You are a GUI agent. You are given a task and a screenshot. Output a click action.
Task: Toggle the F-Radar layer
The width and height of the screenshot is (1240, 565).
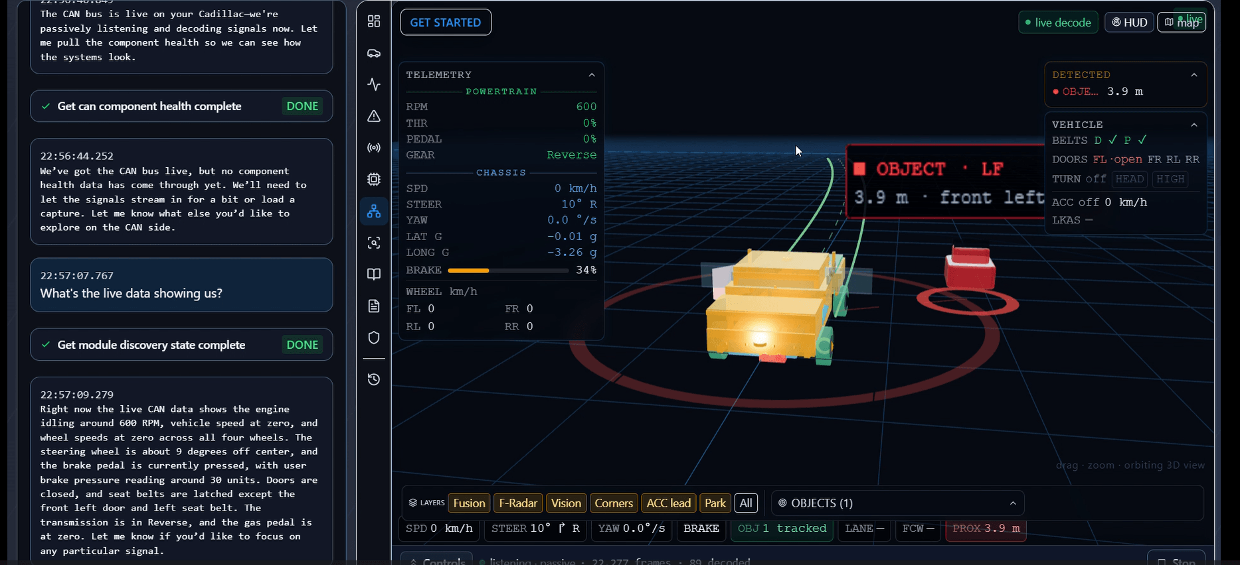click(518, 503)
